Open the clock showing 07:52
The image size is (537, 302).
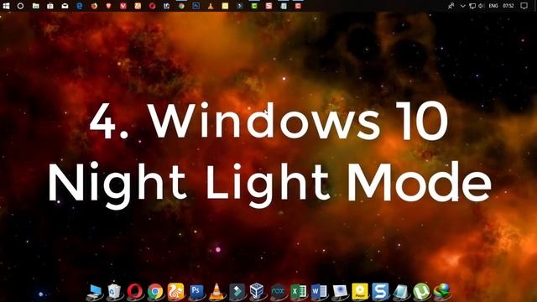tap(508, 6)
